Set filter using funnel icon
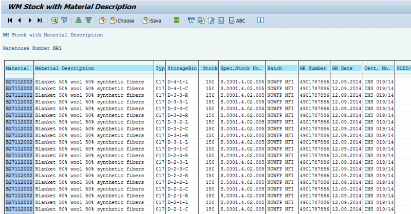 pos(64,20)
